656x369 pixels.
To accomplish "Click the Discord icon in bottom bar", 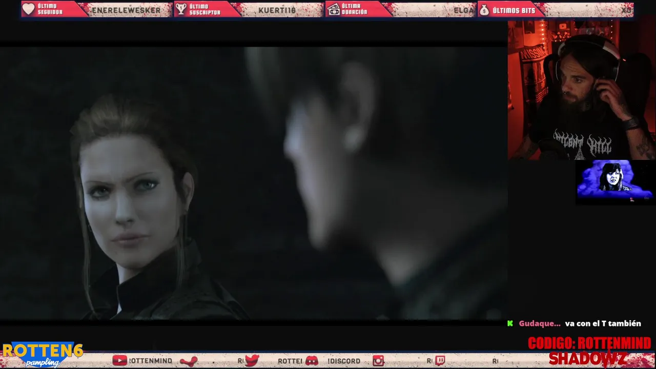I will tap(312, 361).
